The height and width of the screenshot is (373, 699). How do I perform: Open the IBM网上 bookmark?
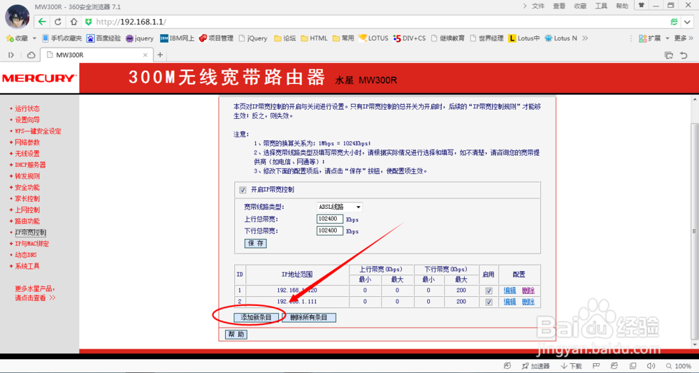[x=177, y=38]
